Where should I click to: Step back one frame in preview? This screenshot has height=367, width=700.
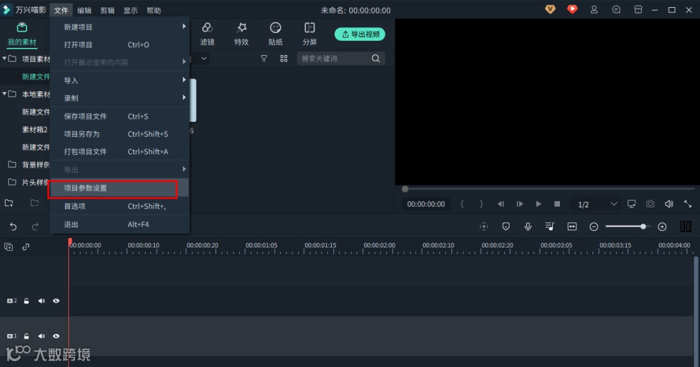(x=501, y=204)
